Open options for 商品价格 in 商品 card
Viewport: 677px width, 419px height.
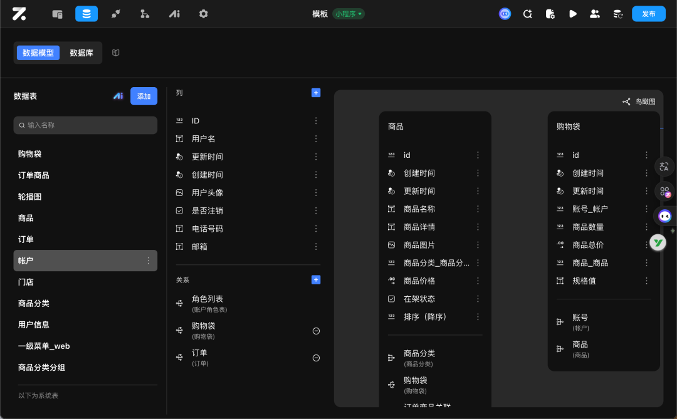click(x=478, y=281)
